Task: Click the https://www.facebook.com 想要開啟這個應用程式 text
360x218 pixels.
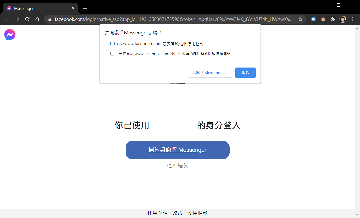Action: pos(158,44)
